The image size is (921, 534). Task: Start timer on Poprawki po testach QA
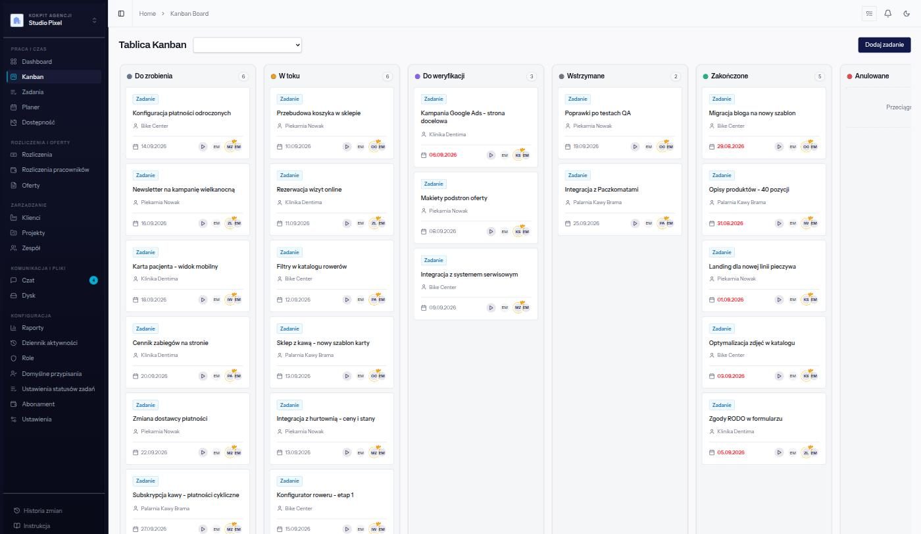tap(635, 147)
